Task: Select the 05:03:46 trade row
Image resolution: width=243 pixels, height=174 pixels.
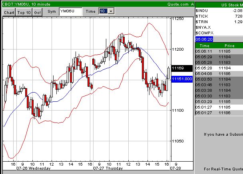Action: click(219, 85)
